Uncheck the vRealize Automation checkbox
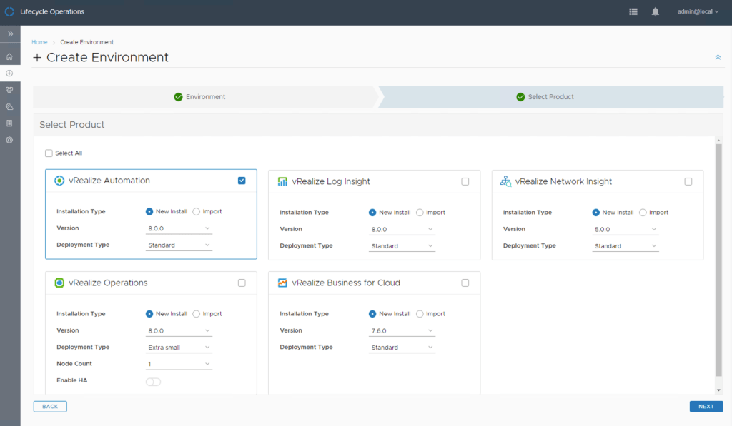The image size is (732, 426). pyautogui.click(x=242, y=181)
